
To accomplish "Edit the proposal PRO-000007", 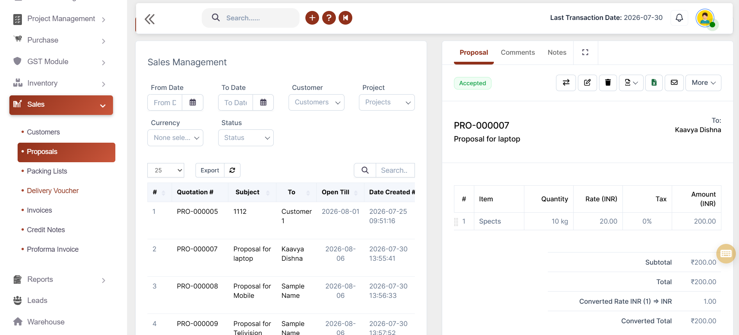I will coord(587,83).
